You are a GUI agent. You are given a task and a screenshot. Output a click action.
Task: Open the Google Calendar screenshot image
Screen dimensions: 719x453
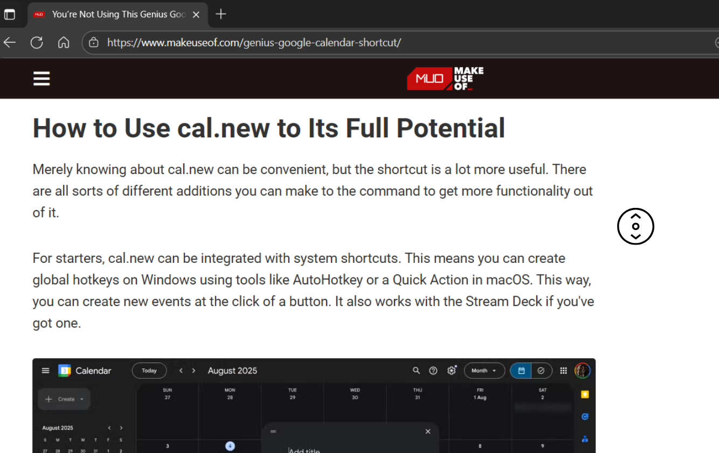(314, 406)
